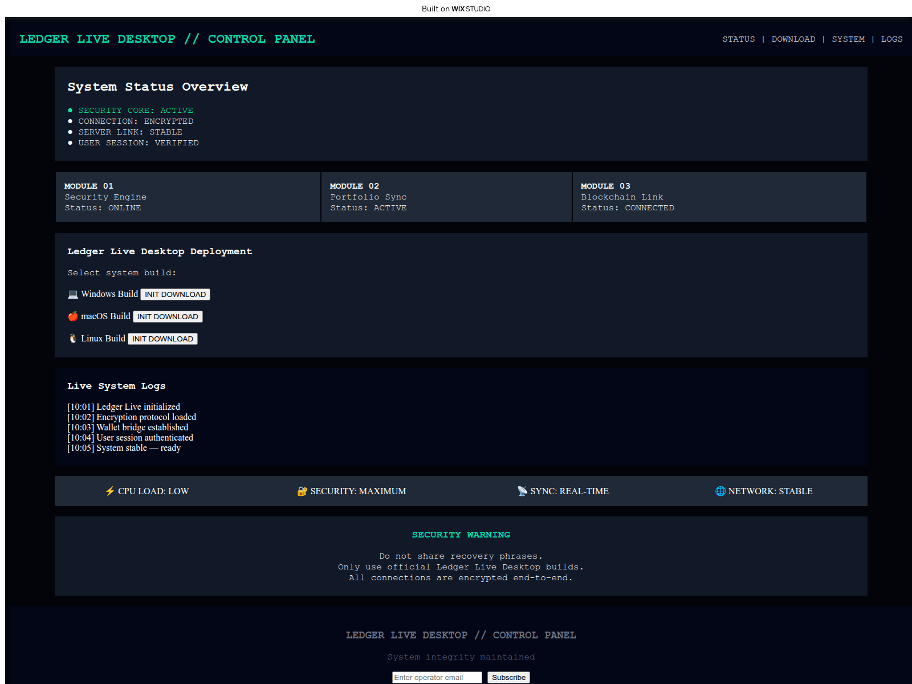The image size is (912, 684).
Task: Select the MODULE 03 Blockchain Link card
Action: 719,197
